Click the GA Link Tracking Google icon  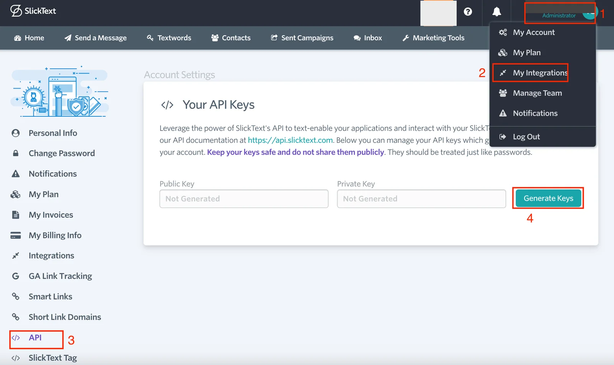(x=16, y=276)
